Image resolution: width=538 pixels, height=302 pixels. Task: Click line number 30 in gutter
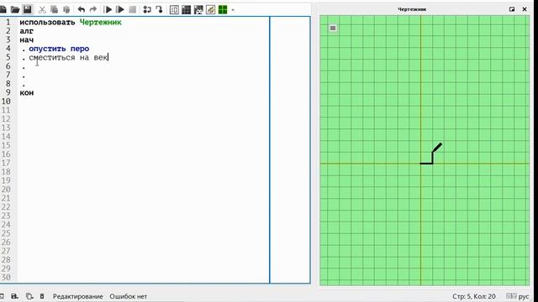click(6, 278)
